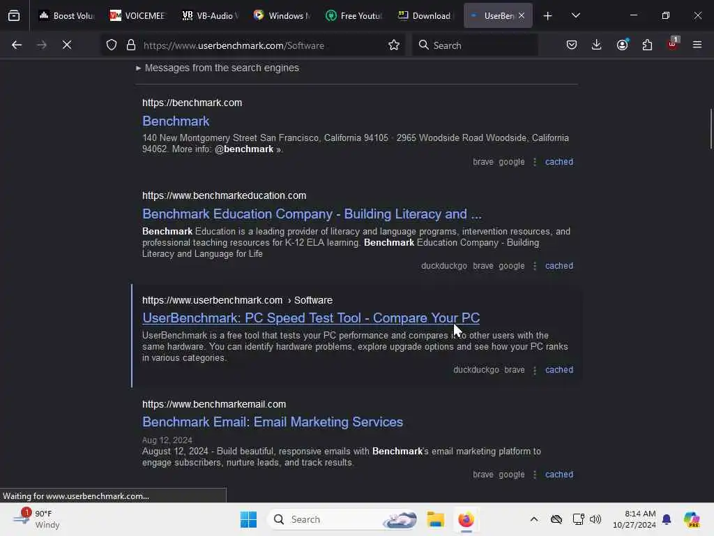Open tracking protection shield icon
Viewport: 714px width, 536px height.
112,45
